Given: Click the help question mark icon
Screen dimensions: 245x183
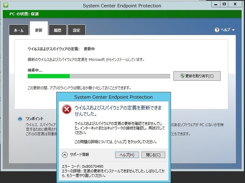Looking at the screenshot, I should pyautogui.click(x=217, y=30).
